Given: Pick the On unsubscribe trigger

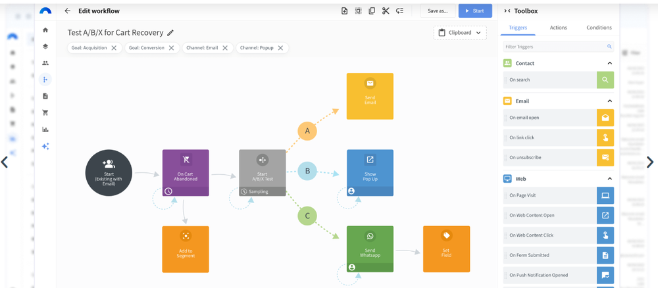Looking at the screenshot, I should coord(559,158).
